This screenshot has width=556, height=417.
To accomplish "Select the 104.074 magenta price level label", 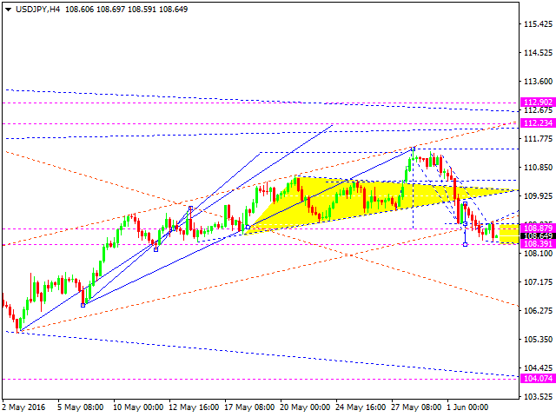I will pos(538,379).
